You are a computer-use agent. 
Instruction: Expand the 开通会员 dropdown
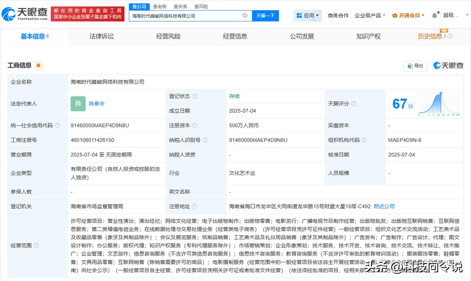pyautogui.click(x=408, y=15)
